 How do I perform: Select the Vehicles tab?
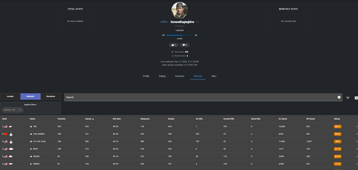pos(198,76)
